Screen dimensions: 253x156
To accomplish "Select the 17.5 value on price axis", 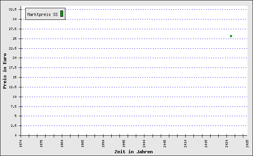I will click(12, 67).
